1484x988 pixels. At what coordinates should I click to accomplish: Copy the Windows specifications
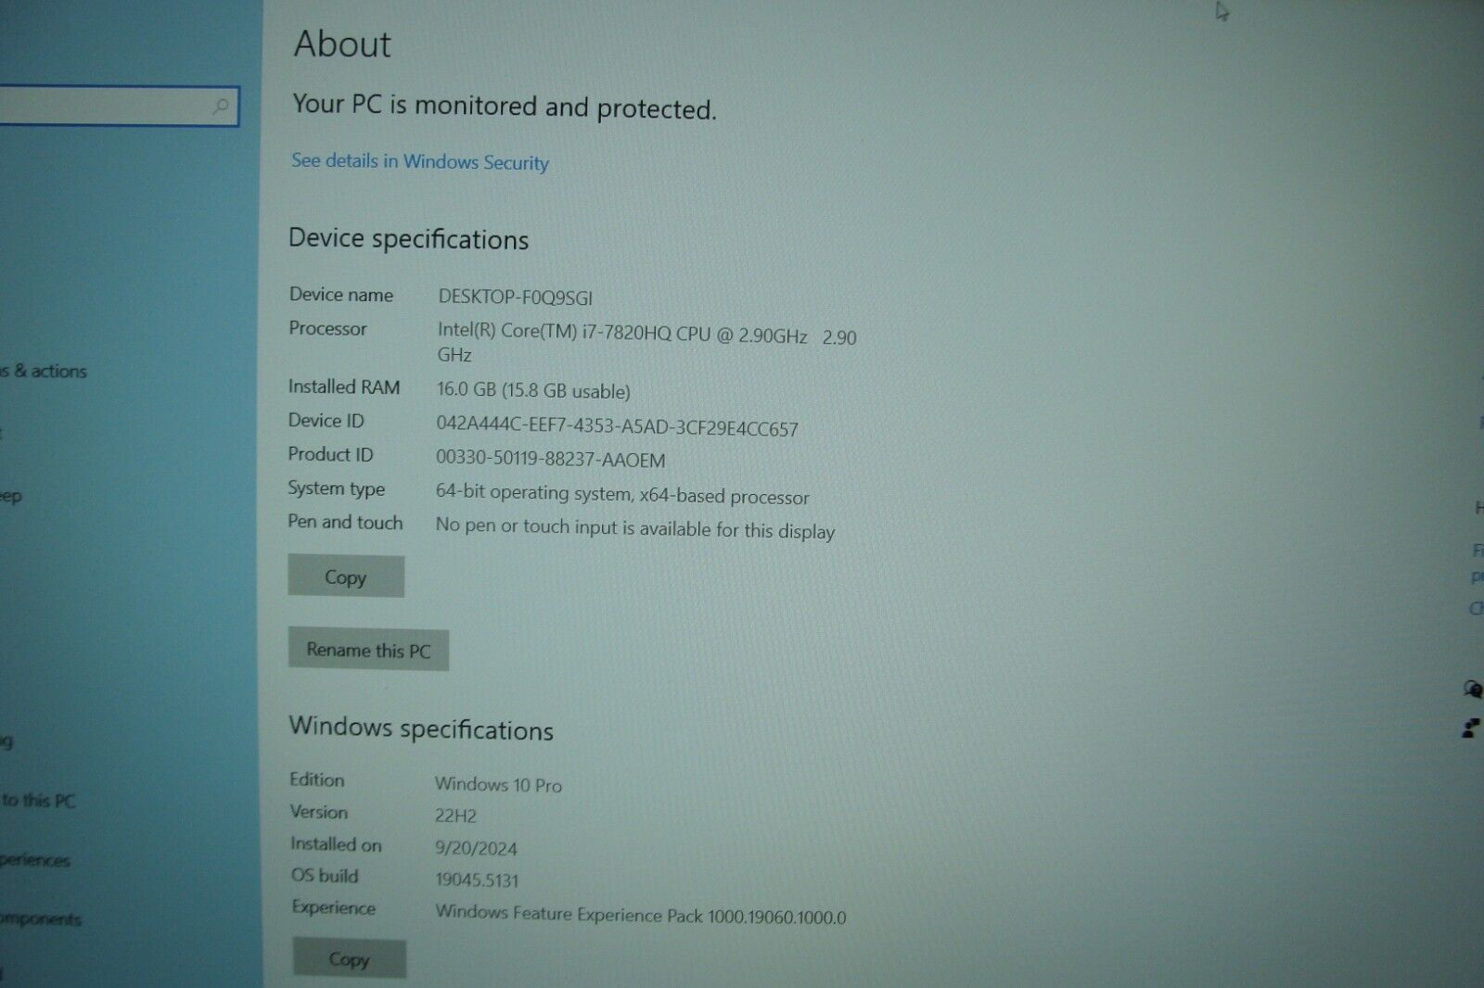pyautogui.click(x=350, y=959)
